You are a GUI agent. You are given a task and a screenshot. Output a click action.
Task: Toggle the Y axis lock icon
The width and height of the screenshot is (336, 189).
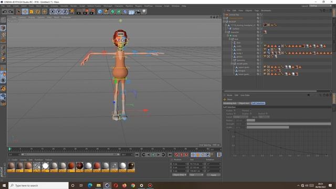pyautogui.click(x=58, y=12)
